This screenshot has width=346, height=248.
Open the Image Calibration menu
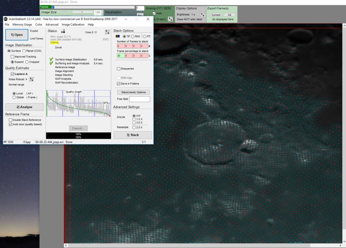73,25
